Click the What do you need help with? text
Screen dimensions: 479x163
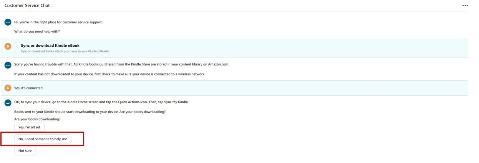tap(37, 31)
